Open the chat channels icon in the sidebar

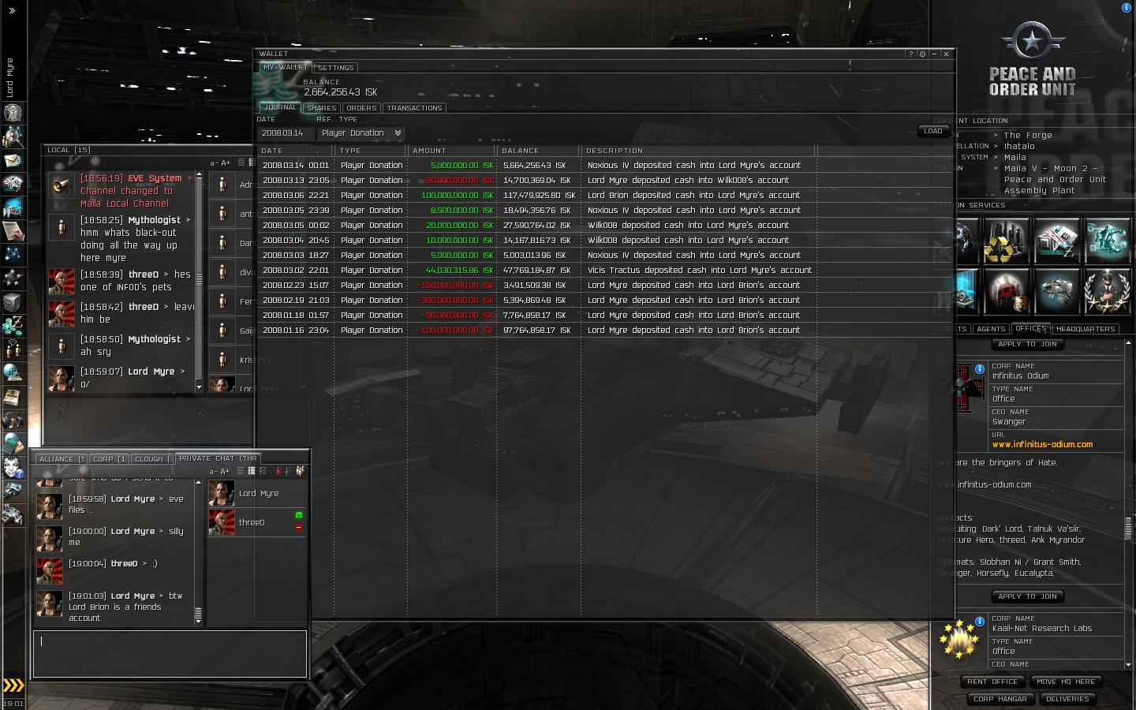13,349
